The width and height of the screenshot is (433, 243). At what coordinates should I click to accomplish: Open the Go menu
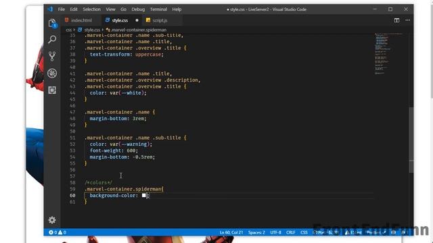[x=123, y=9]
